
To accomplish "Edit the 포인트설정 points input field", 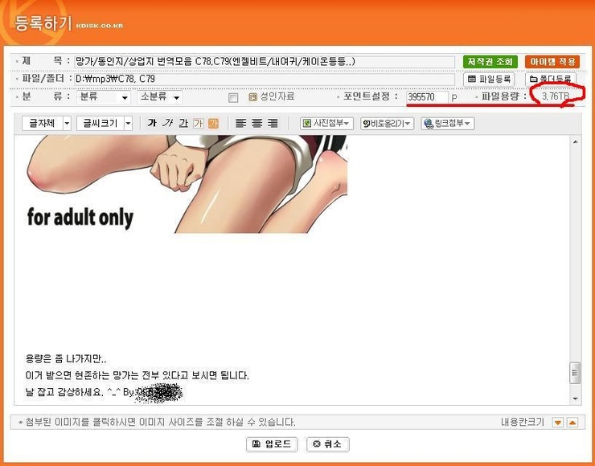I will [427, 96].
